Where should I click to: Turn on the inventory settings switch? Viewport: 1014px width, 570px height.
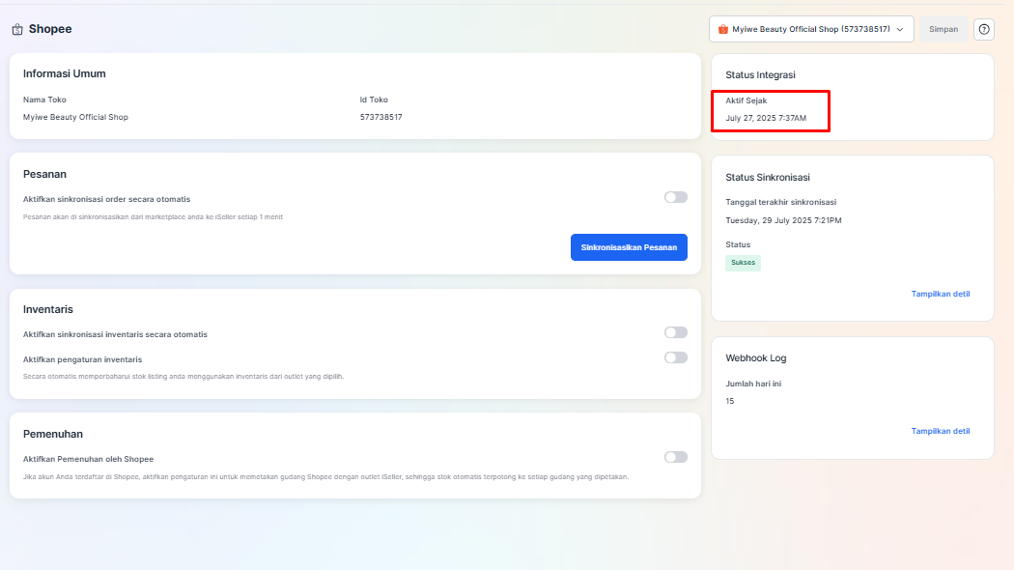pyautogui.click(x=676, y=357)
